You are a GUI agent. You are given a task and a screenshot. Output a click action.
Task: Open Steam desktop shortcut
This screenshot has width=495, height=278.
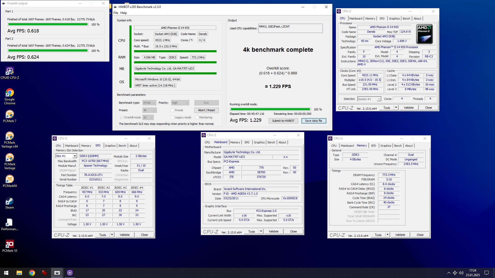10,203
